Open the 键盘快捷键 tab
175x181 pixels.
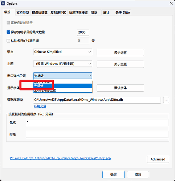(40, 13)
